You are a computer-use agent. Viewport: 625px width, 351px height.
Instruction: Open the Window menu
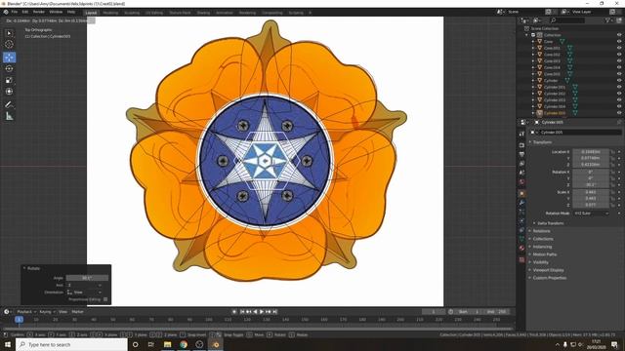coord(56,12)
